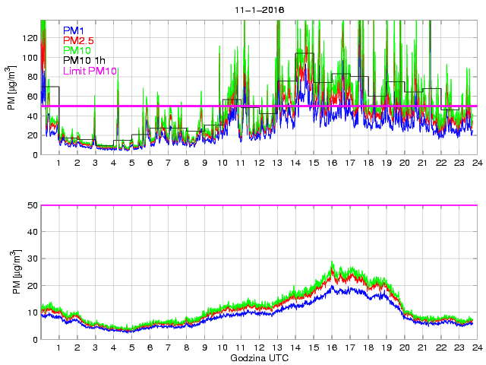The image size is (486, 365).
Task: Click hour 9 label under top chart
Action: [204, 163]
